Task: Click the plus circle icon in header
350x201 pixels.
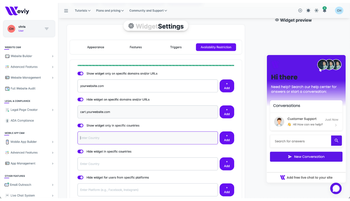Action: [x=300, y=11]
